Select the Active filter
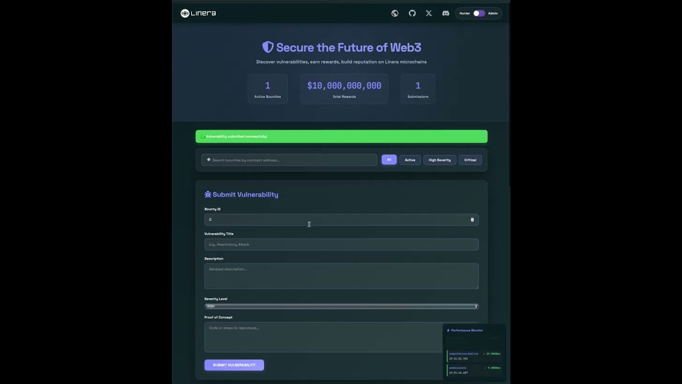The width and height of the screenshot is (682, 384). click(410, 159)
